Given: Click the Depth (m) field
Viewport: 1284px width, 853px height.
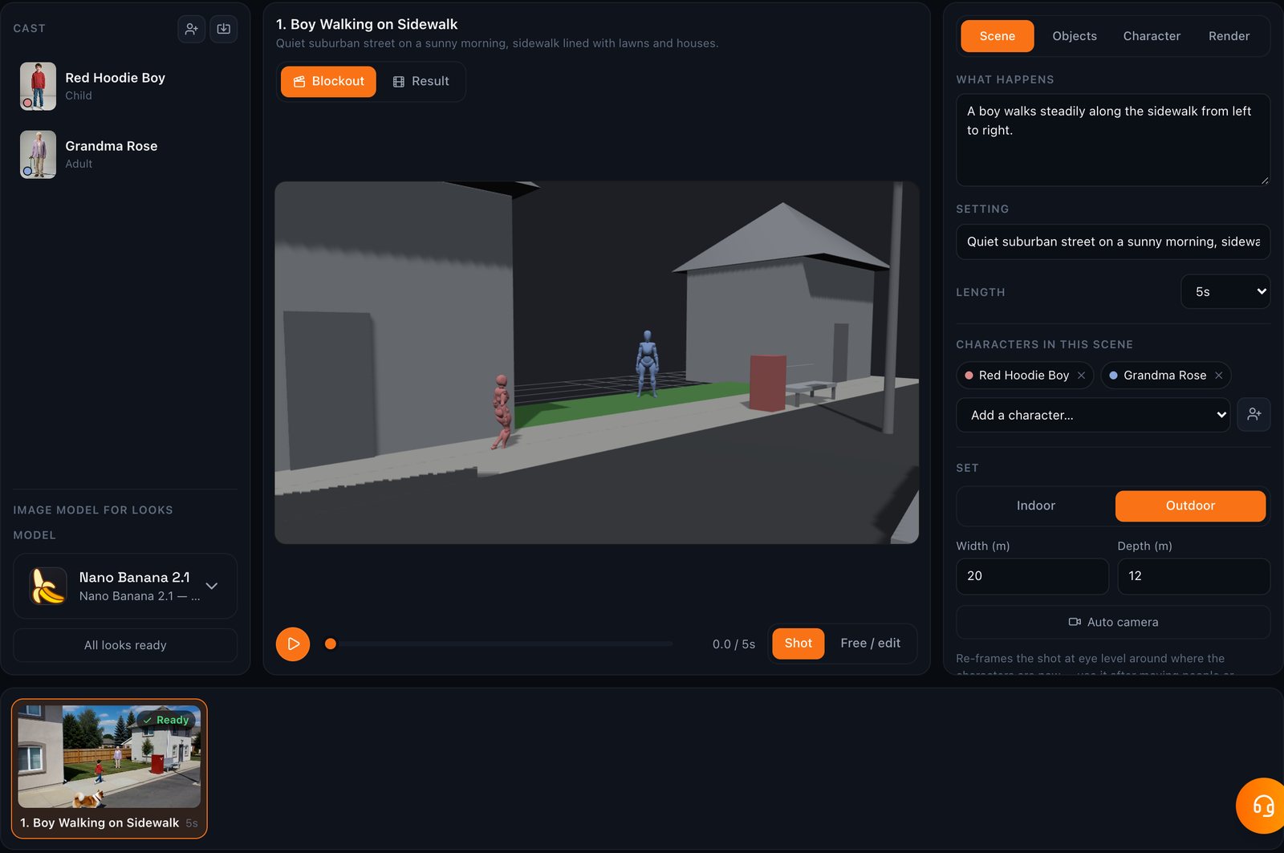Looking at the screenshot, I should [x=1193, y=576].
